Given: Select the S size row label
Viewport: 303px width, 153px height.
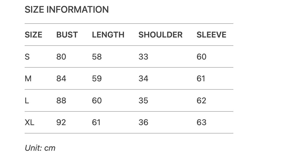Looking at the screenshot, I should (x=27, y=57).
